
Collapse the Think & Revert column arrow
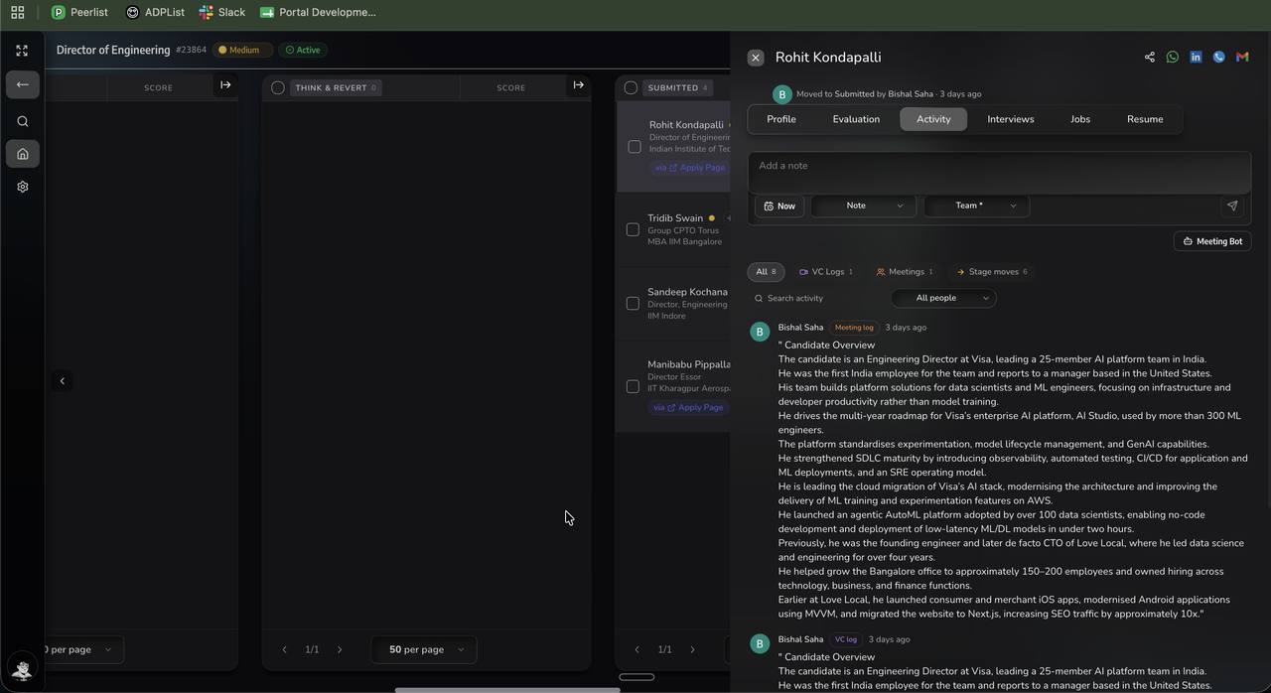click(x=579, y=85)
